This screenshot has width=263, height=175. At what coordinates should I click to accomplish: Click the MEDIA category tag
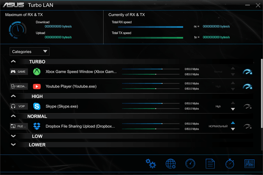click(19, 86)
